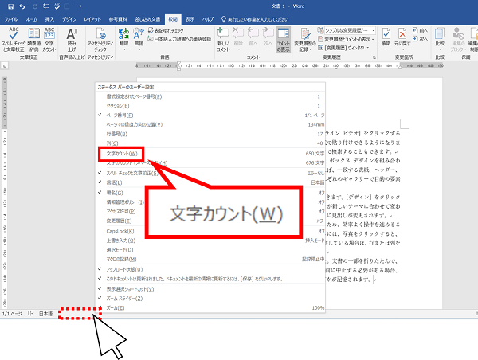Switch to the ホーム ribbon tab

(31, 19)
